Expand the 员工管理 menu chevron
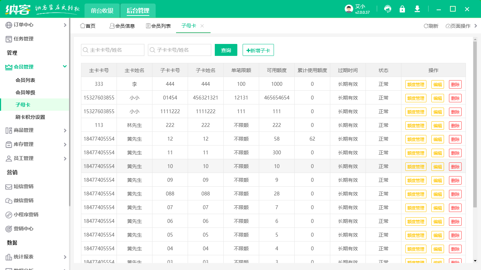 pyautogui.click(x=65, y=159)
